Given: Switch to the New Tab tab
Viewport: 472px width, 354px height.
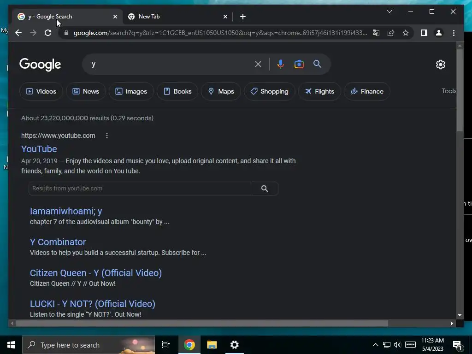Looking at the screenshot, I should pos(177,17).
